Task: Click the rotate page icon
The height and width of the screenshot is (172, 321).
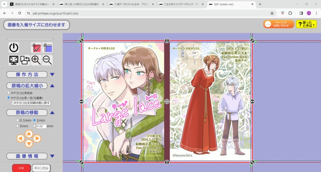Action: (25, 60)
